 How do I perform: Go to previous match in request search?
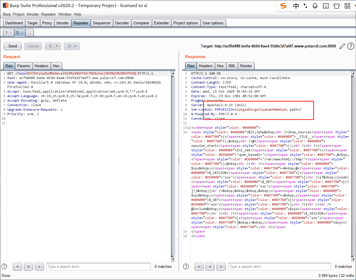click(x=17, y=266)
